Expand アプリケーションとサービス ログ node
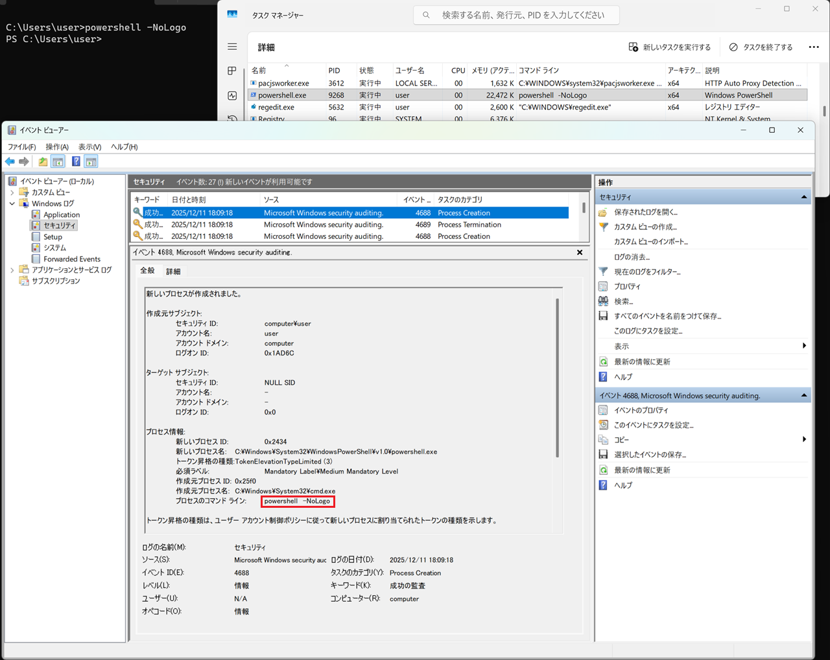Image resolution: width=830 pixels, height=660 pixels. pyautogui.click(x=12, y=270)
